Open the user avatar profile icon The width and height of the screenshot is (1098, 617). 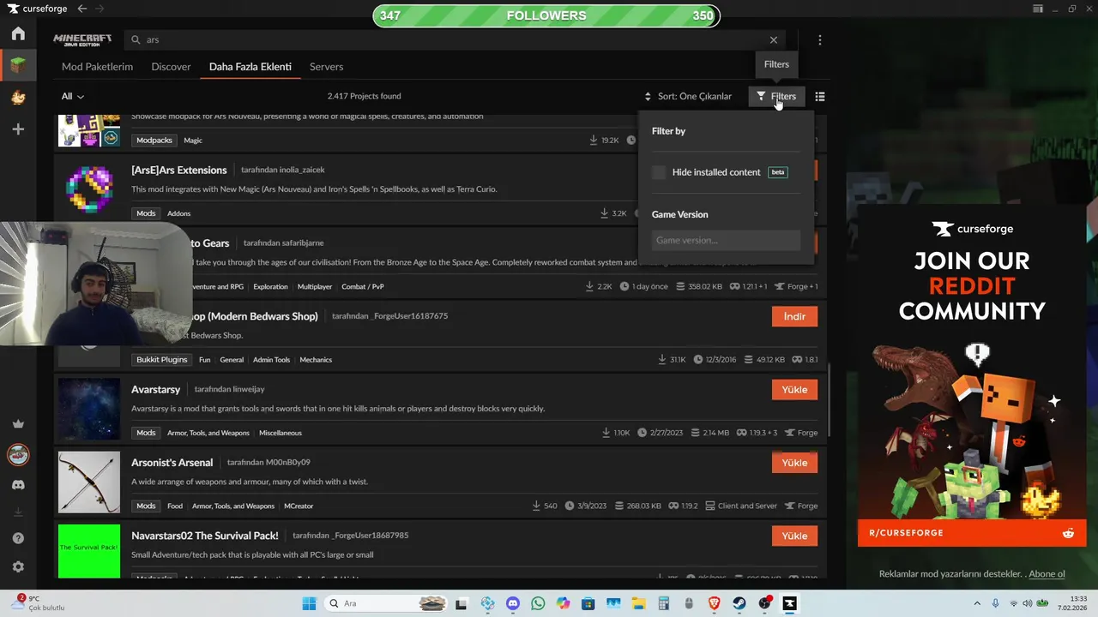pyautogui.click(x=18, y=454)
